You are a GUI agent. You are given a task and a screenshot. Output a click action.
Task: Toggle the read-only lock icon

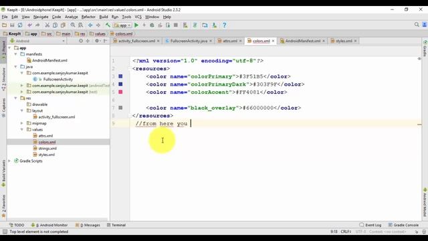[x=417, y=232]
